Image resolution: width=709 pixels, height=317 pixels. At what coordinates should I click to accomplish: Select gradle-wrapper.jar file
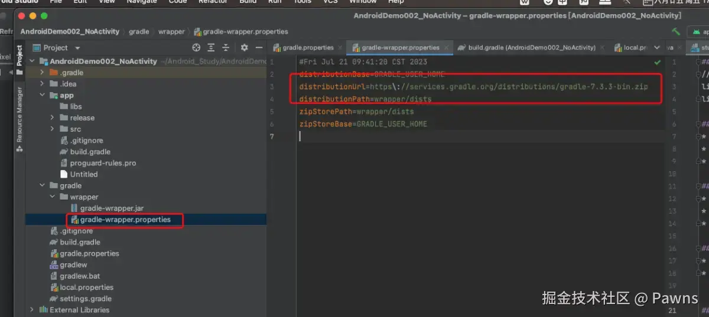pos(107,208)
